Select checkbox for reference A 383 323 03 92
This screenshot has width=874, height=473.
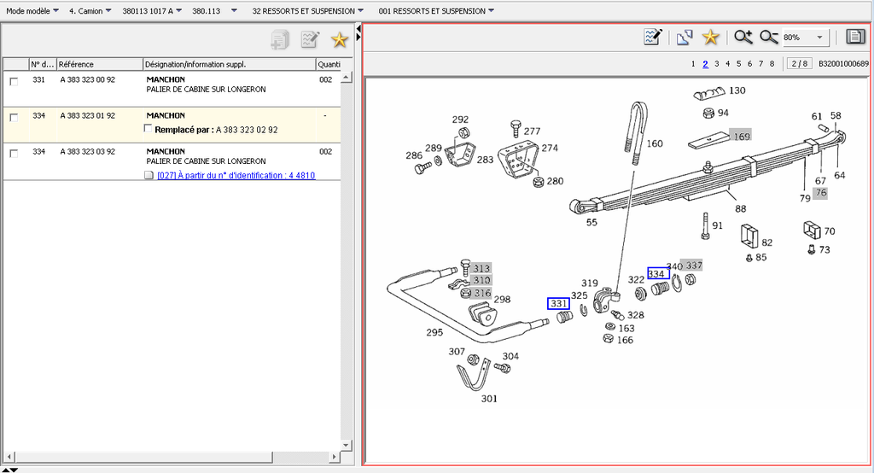(x=14, y=153)
